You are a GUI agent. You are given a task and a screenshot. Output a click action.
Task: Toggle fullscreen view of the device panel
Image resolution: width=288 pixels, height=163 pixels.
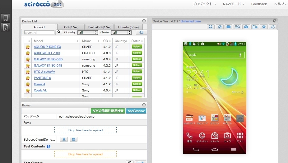pos(211,27)
